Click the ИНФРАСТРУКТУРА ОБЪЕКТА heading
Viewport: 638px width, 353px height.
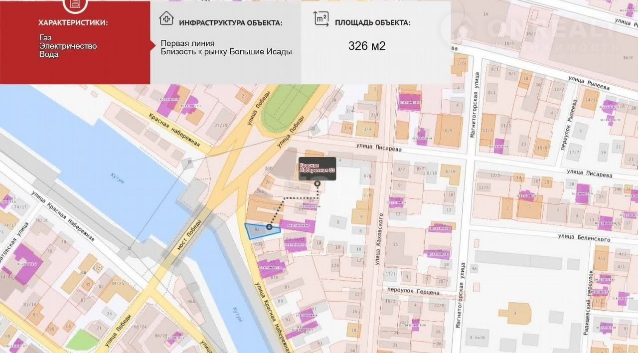click(x=230, y=23)
